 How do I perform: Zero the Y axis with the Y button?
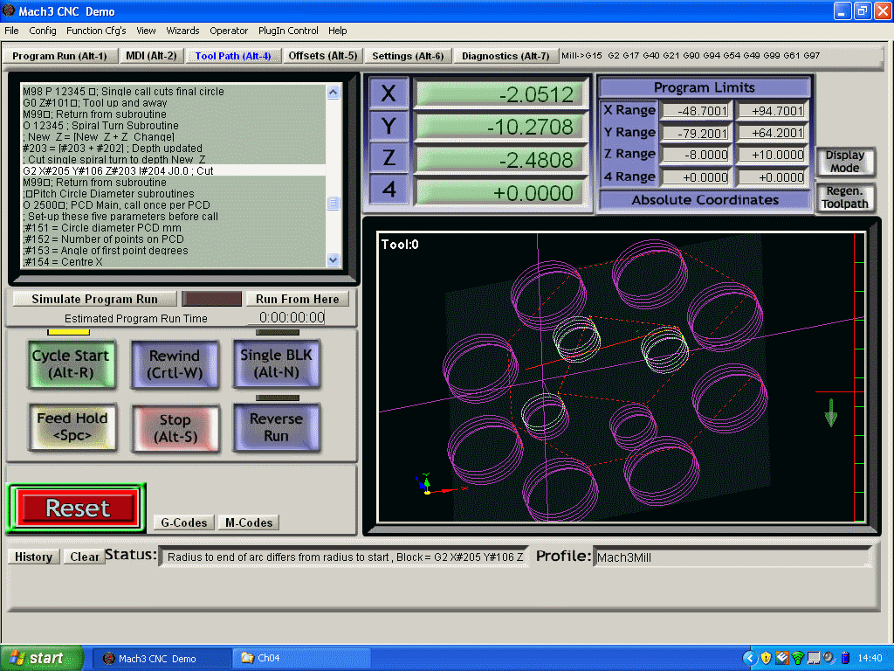tap(389, 126)
